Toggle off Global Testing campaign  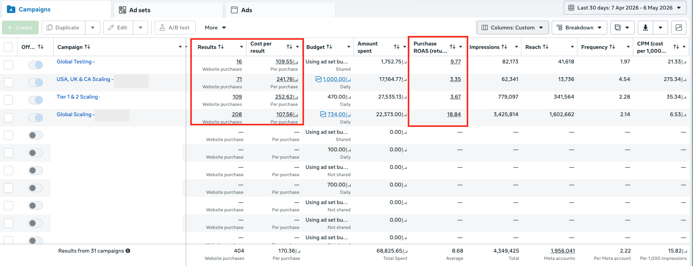[x=36, y=65]
